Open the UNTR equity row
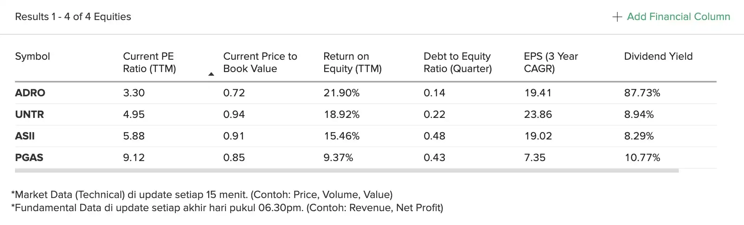744x225 pixels. point(29,114)
